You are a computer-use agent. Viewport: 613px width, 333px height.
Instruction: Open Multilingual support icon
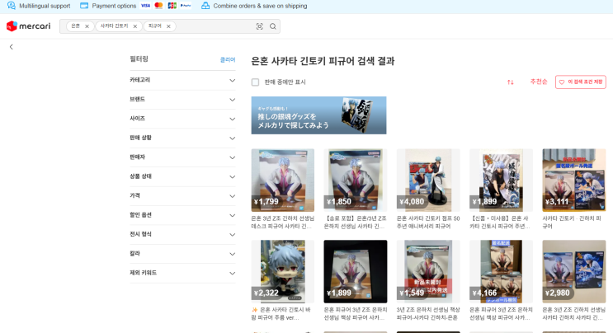click(x=11, y=6)
